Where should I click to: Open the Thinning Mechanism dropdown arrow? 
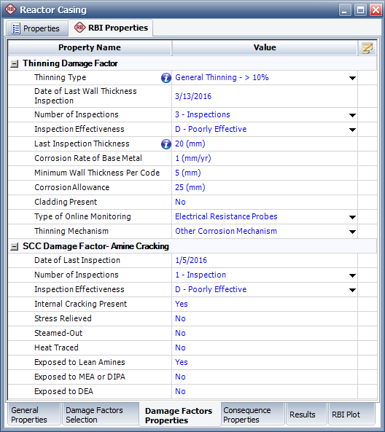coord(352,232)
